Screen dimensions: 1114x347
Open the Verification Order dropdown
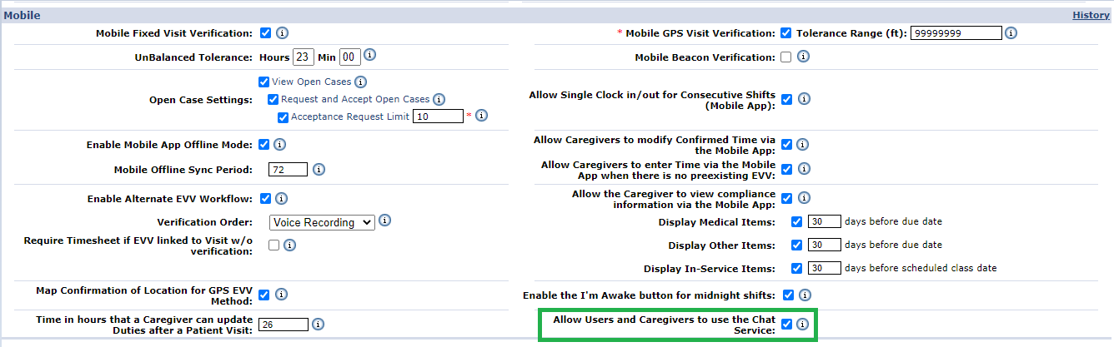(322, 223)
